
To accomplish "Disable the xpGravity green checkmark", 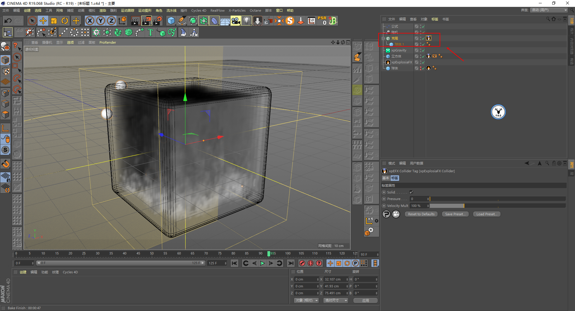I will [x=423, y=50].
